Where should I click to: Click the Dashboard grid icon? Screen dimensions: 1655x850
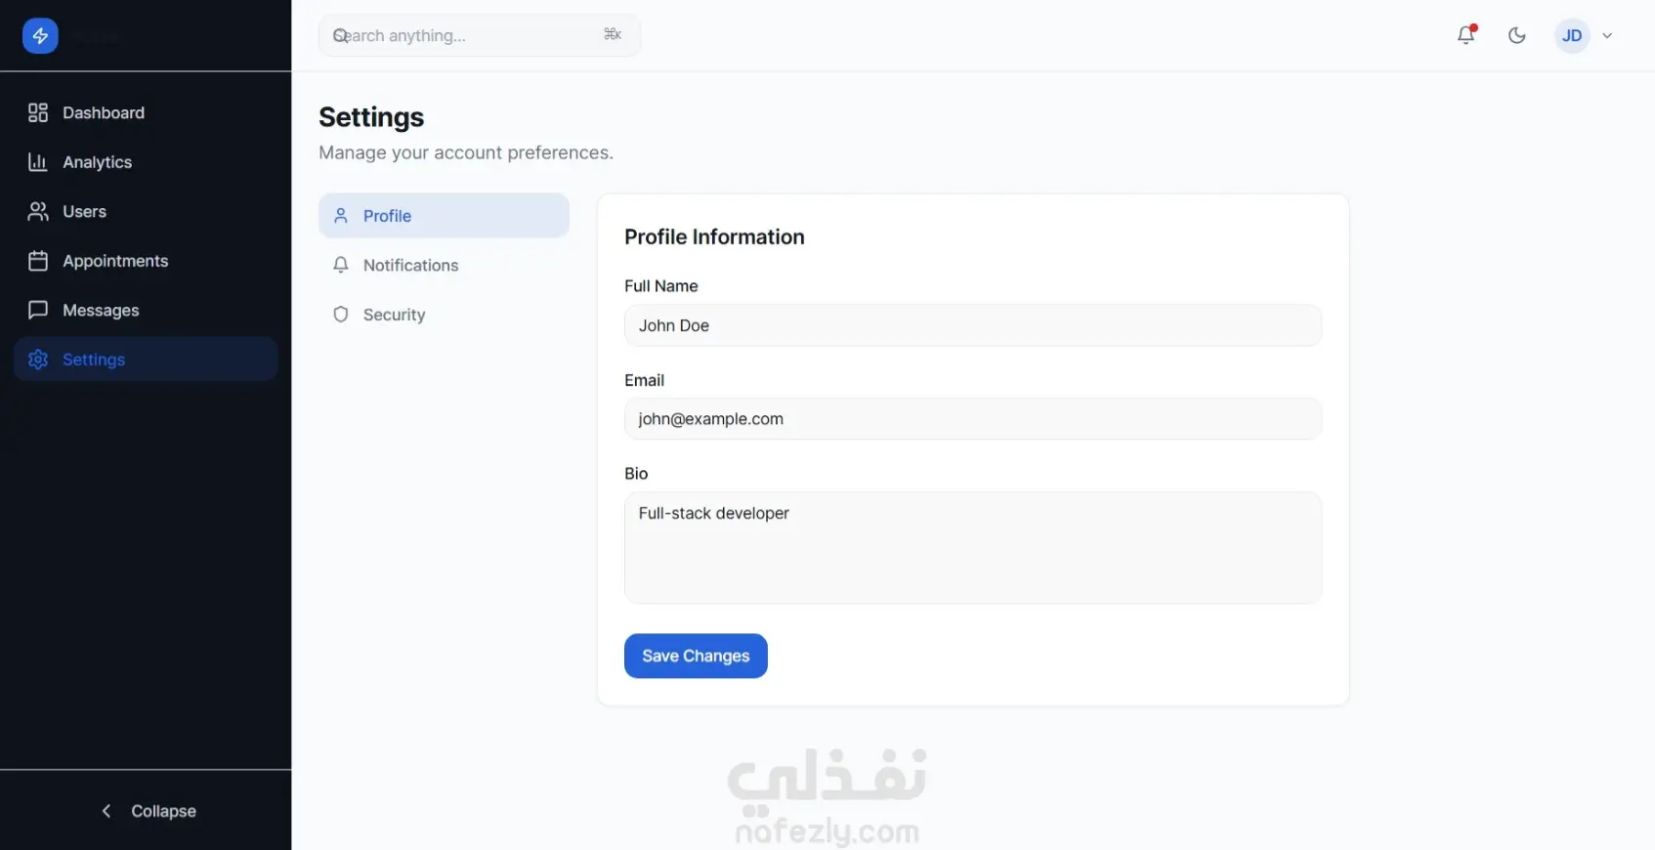[38, 113]
